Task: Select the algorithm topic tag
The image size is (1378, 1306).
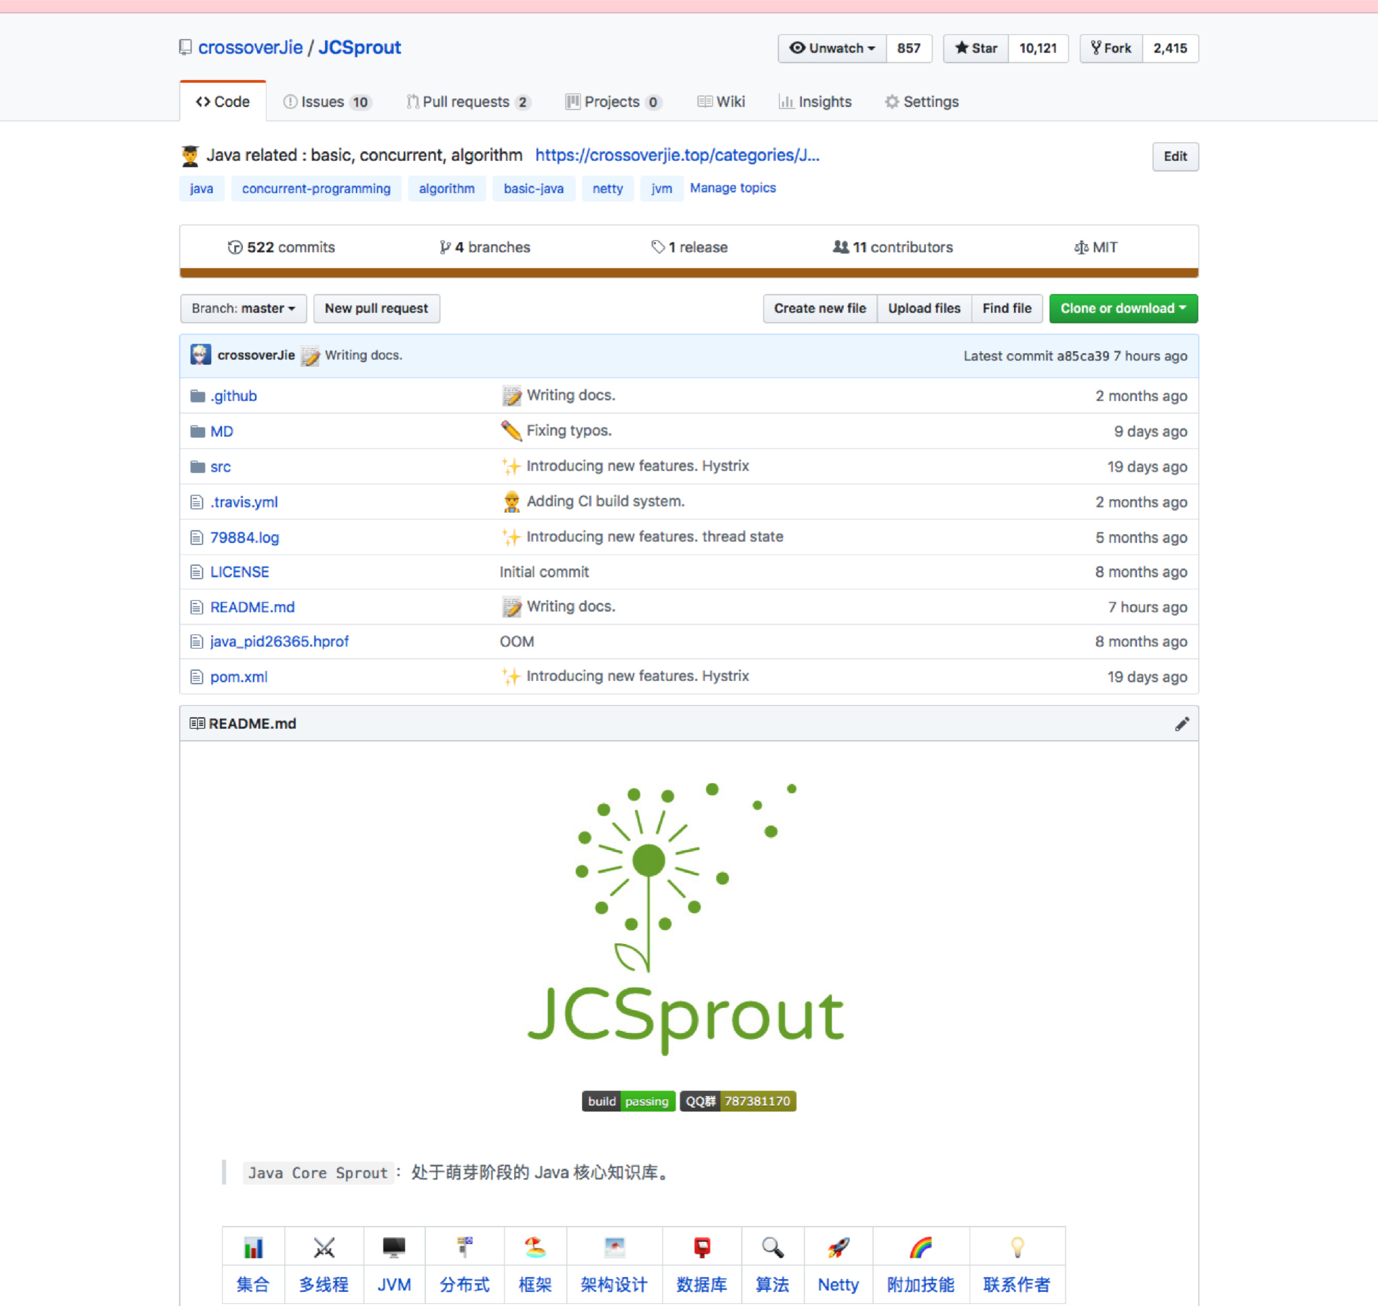Action: pos(447,188)
